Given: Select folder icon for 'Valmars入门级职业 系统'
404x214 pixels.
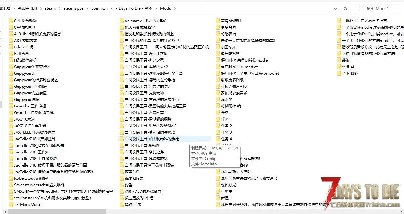Looking at the screenshot, I should coord(122,21).
